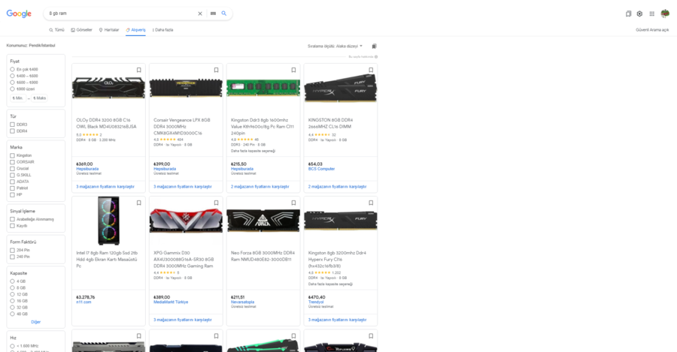677x352 pixels.
Task: Open the Google logo homepage
Action: coord(19,14)
